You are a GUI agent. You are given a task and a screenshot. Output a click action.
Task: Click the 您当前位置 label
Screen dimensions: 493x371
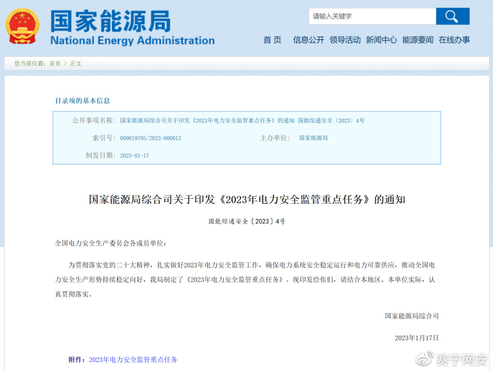(30, 64)
